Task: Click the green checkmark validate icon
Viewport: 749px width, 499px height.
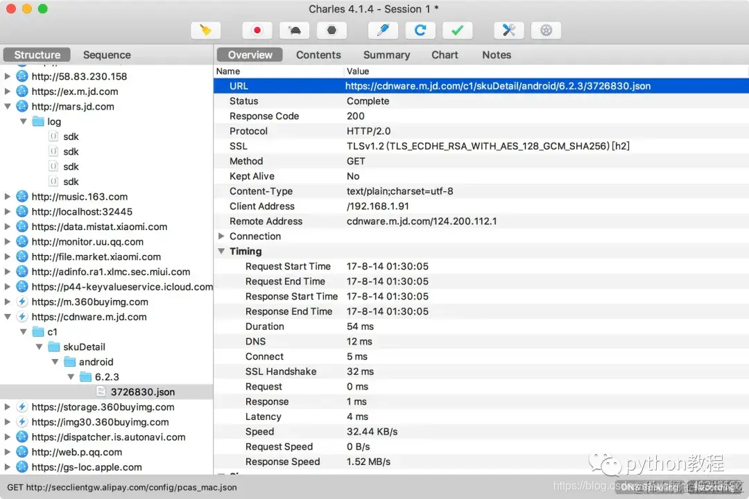Action: 458,30
